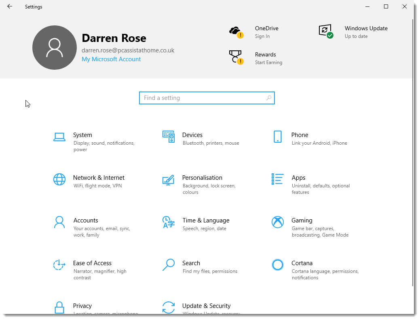The image size is (420, 320).
Task: Open the Gaming Xbox icon
Action: (x=277, y=222)
